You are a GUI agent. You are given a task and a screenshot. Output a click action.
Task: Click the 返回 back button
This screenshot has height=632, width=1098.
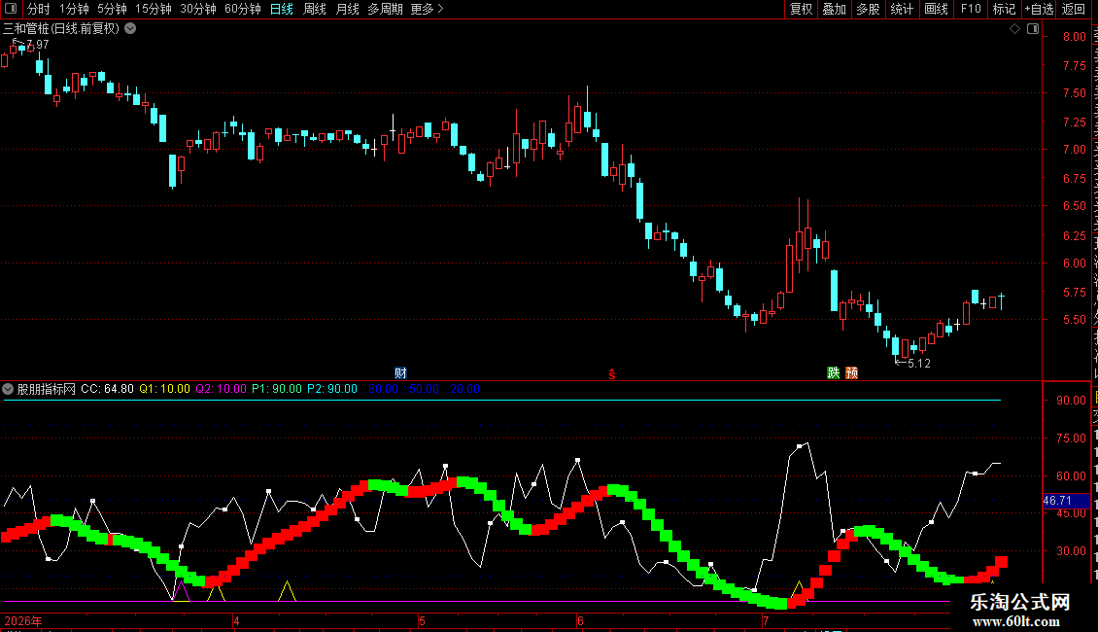point(1074,9)
